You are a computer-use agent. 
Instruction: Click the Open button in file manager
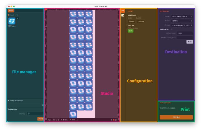11,10
